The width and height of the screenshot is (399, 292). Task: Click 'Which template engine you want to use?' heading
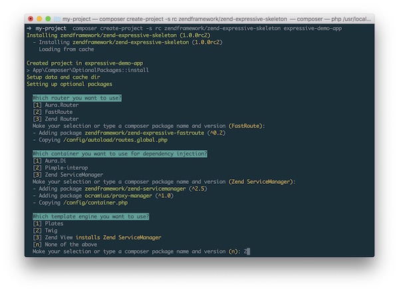91,216
